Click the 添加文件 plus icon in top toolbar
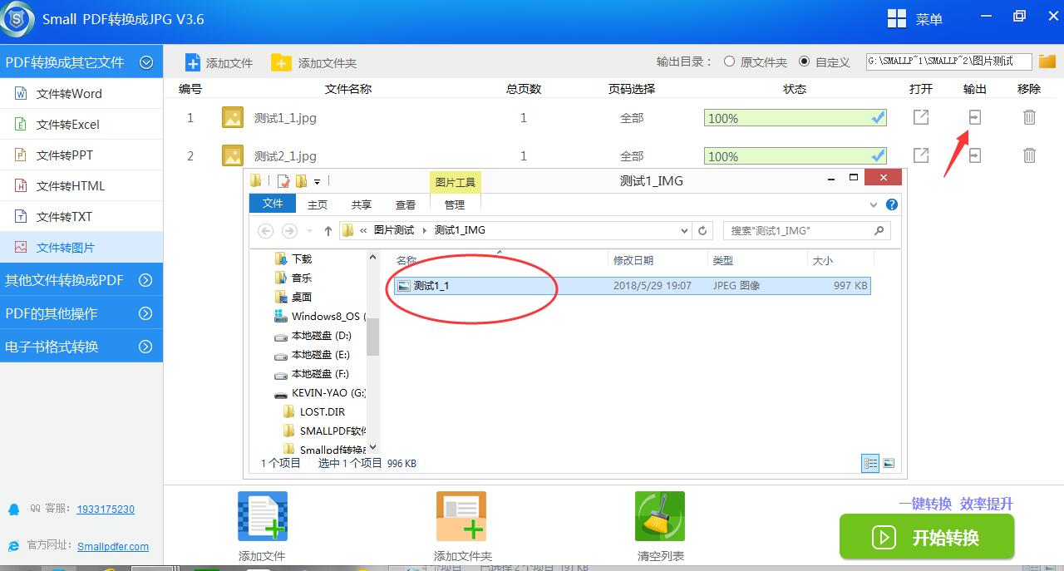 click(x=193, y=62)
